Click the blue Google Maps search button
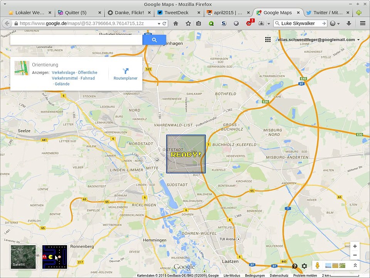 pyautogui.click(x=154, y=40)
